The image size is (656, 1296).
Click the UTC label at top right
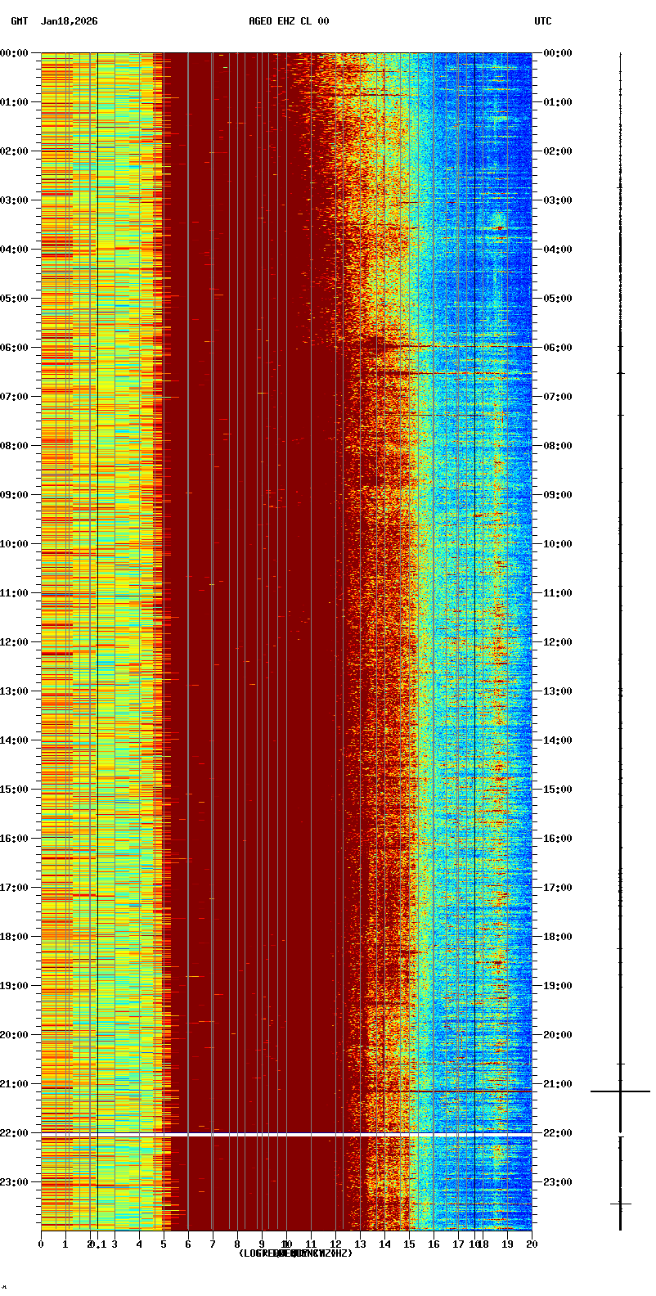point(543,21)
